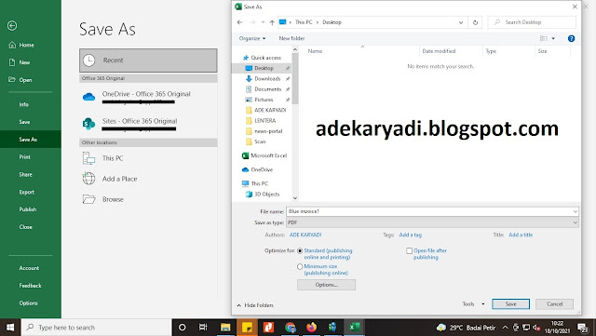Open Feedback page in sidebar

31,286
